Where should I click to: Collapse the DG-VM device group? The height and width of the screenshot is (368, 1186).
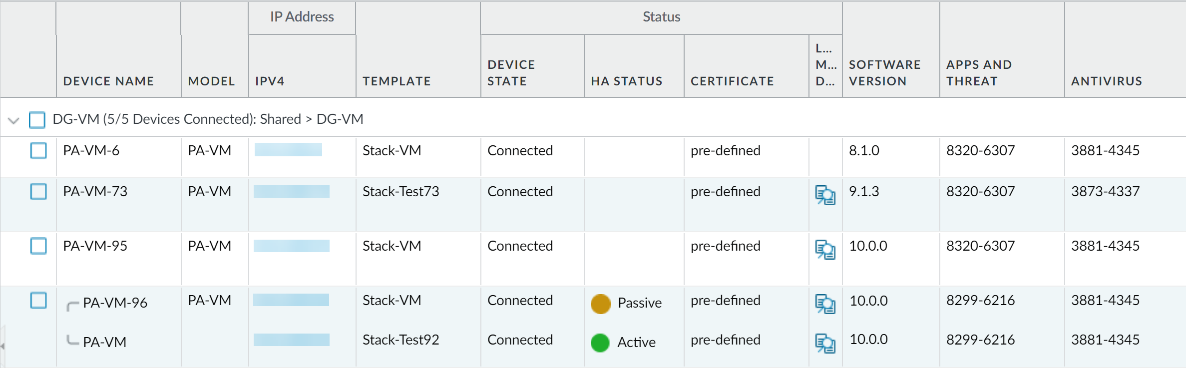[13, 120]
